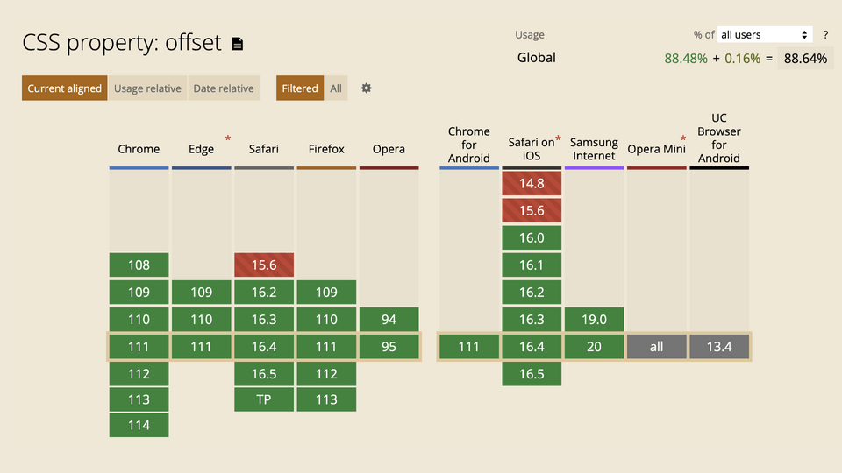Select the All browsers tab
This screenshot has width=842, height=473.
click(336, 88)
